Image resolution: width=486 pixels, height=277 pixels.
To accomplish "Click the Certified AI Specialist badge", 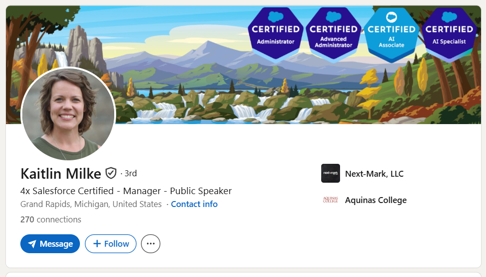I will point(449,34).
